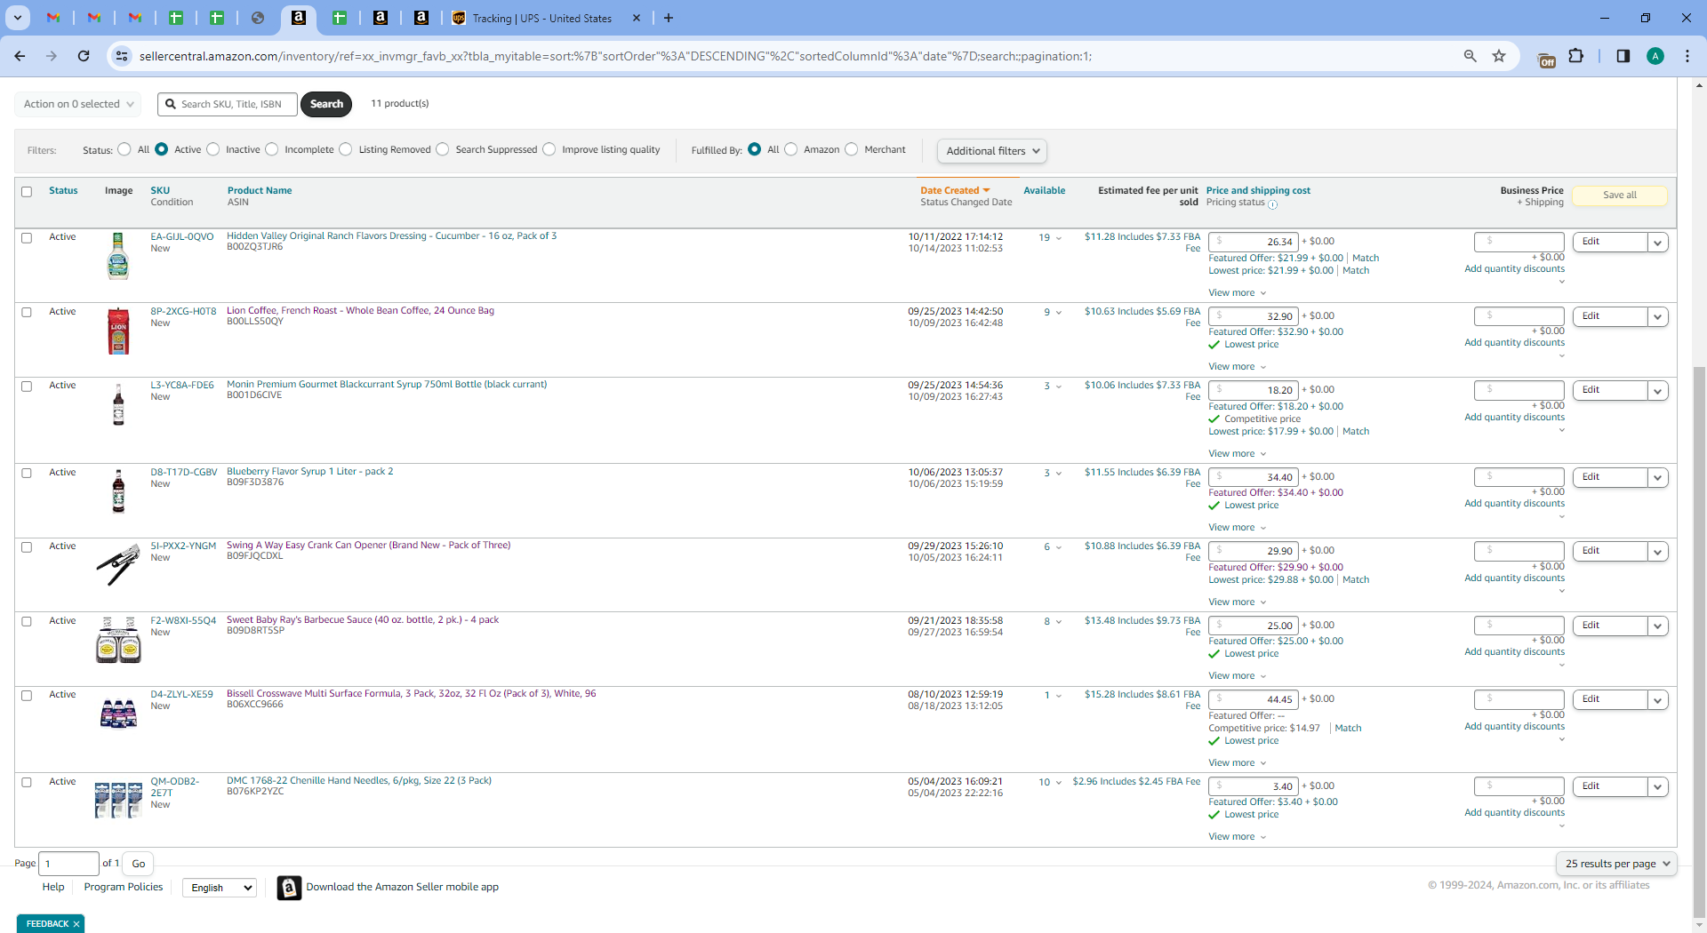
Task: View site information icon in address bar
Action: (x=122, y=56)
